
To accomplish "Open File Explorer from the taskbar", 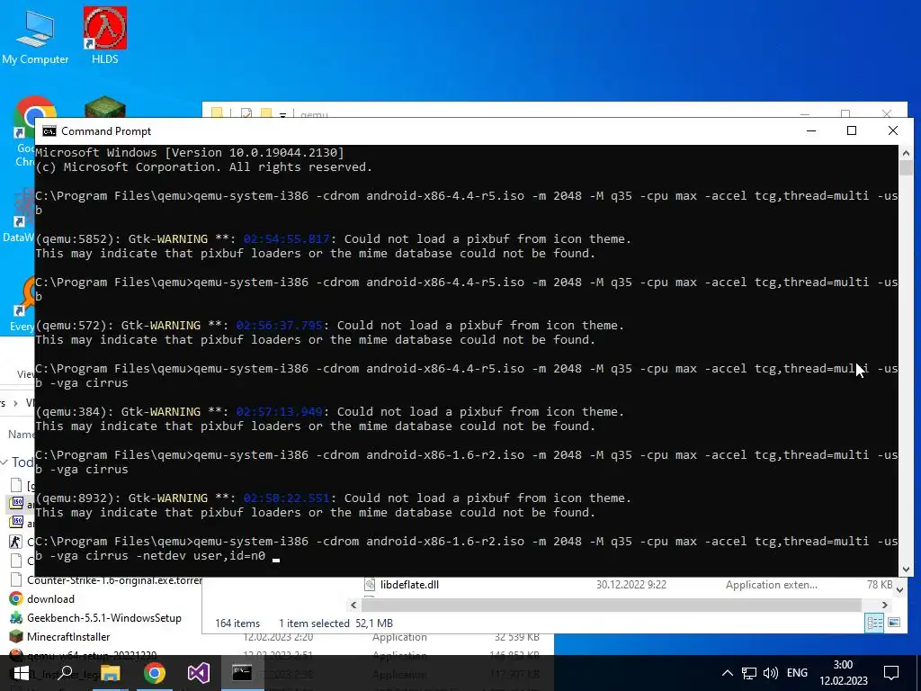I will (110, 673).
